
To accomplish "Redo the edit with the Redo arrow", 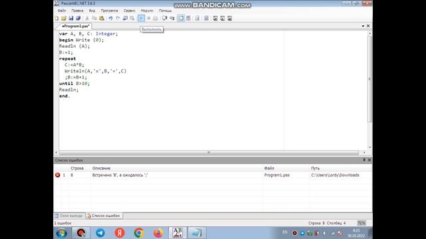I will 118,18.
